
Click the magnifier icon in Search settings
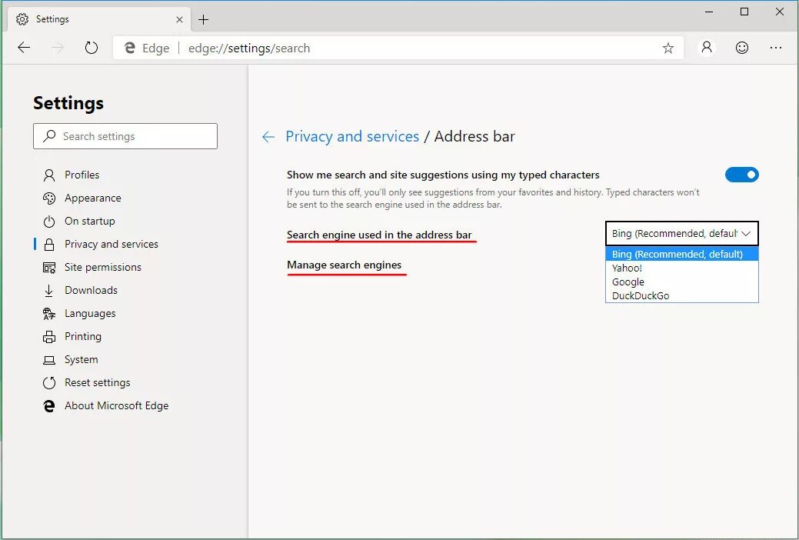click(49, 135)
